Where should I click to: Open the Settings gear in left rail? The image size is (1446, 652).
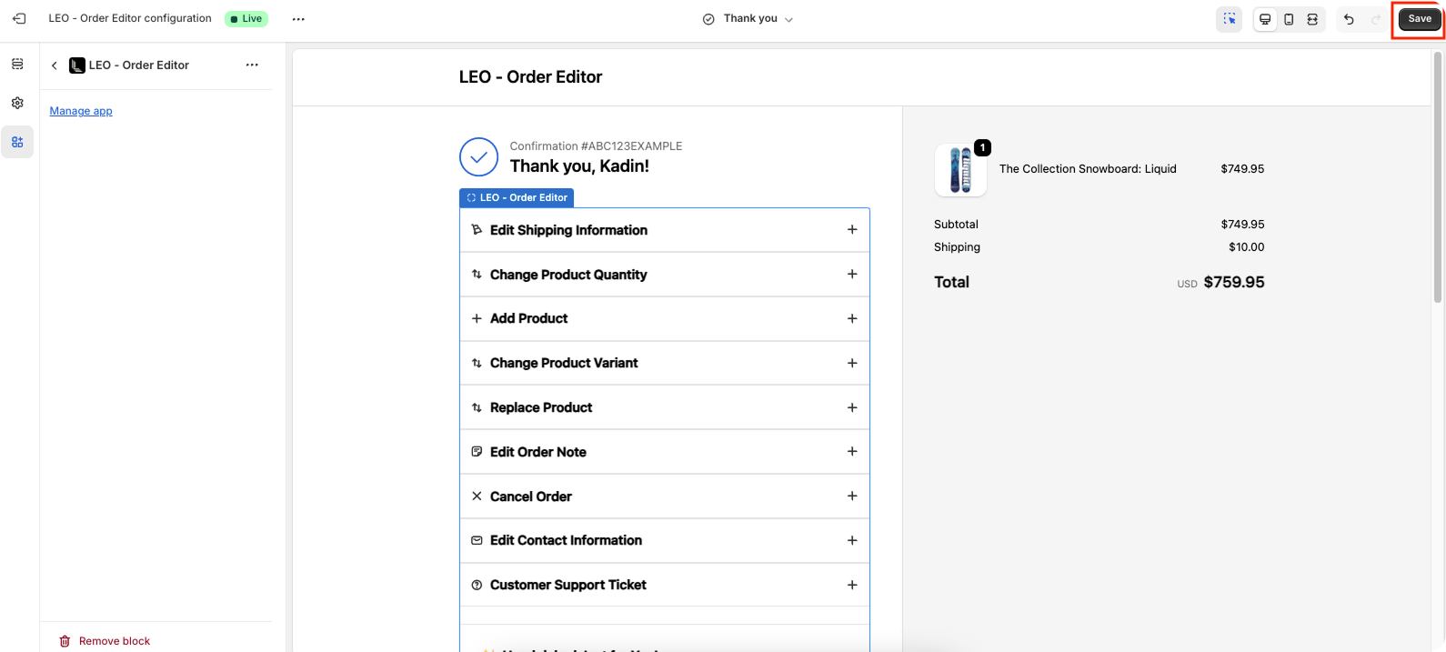coord(17,103)
